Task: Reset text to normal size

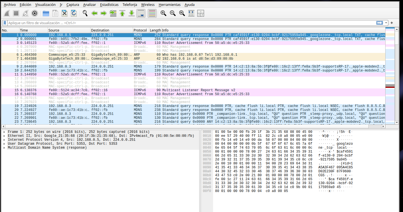Action: 182,13
